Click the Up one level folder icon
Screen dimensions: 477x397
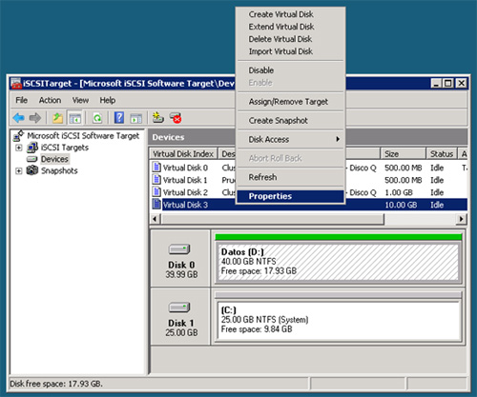[57, 118]
